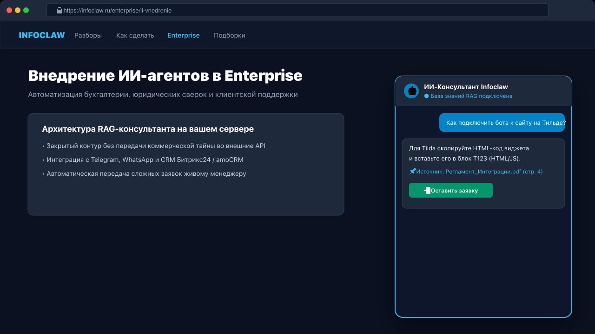The width and height of the screenshot is (595, 334).
Task: Click the Интеграция с Telegram bullet point
Action: (x=142, y=160)
